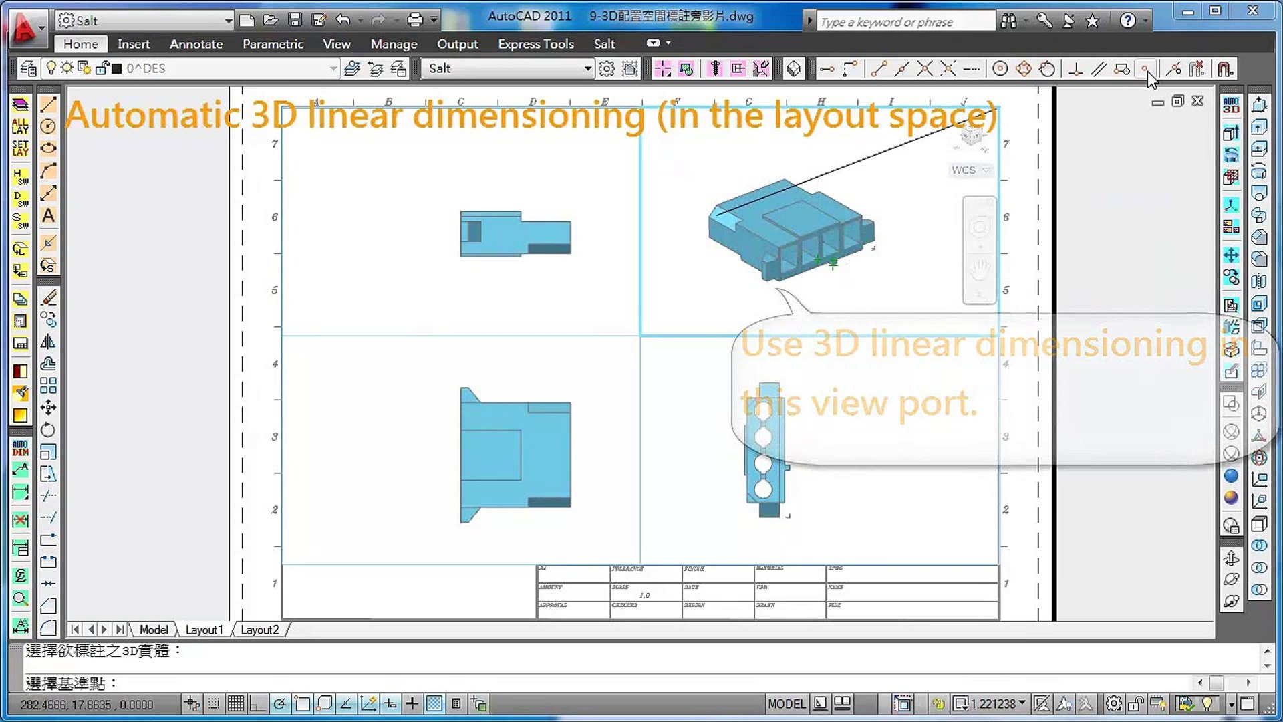Toggle Object Snap in the status bar
This screenshot has width=1283, height=722.
[301, 704]
